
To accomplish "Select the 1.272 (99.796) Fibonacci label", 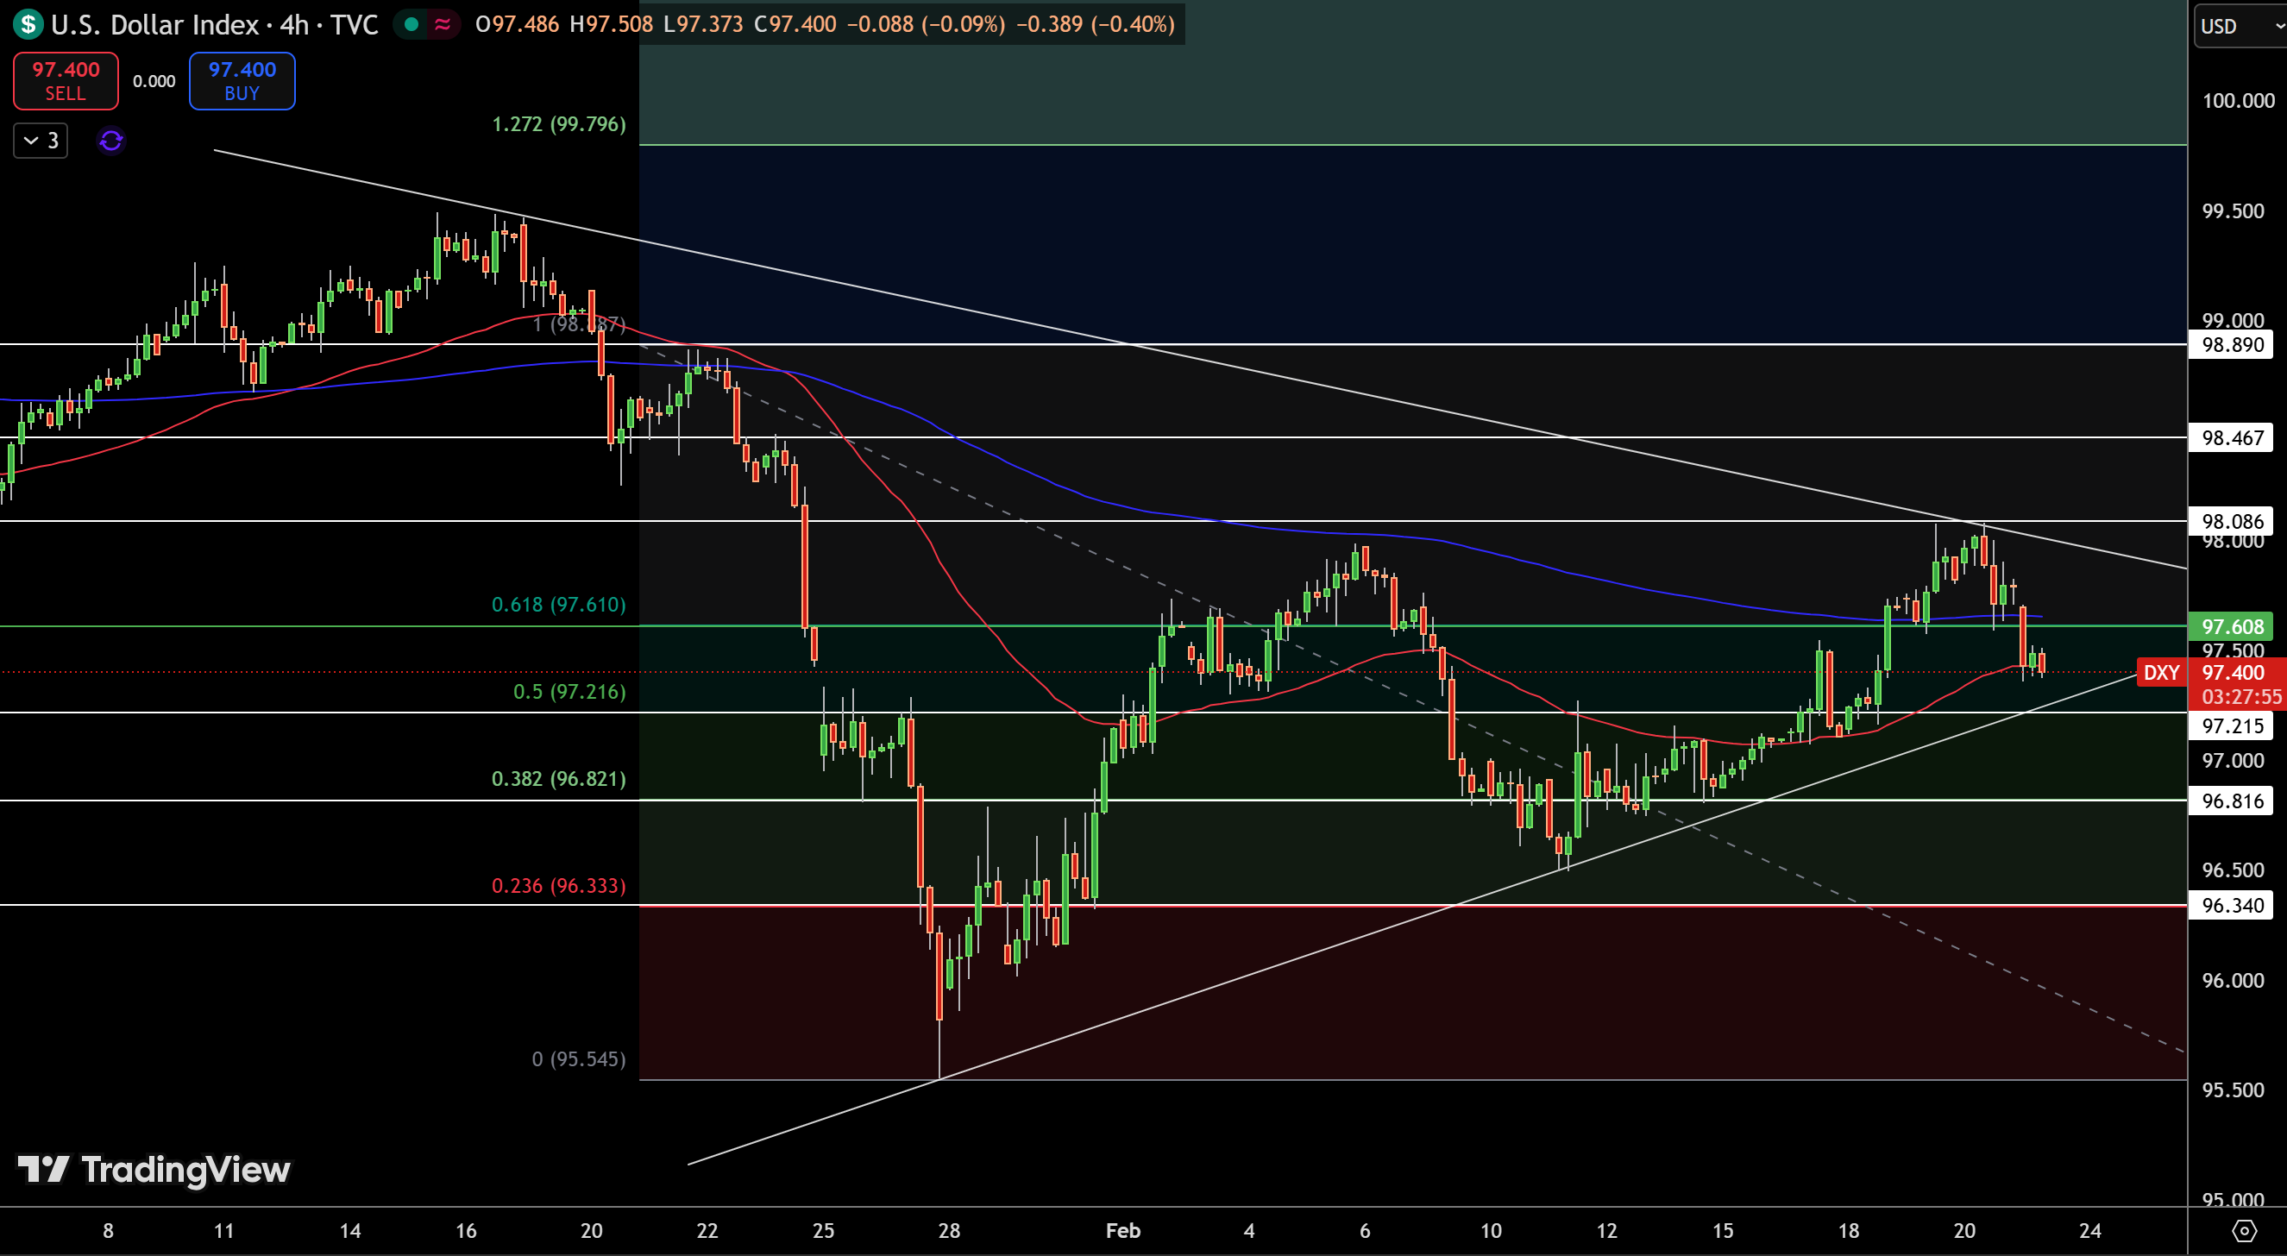I will (x=558, y=123).
